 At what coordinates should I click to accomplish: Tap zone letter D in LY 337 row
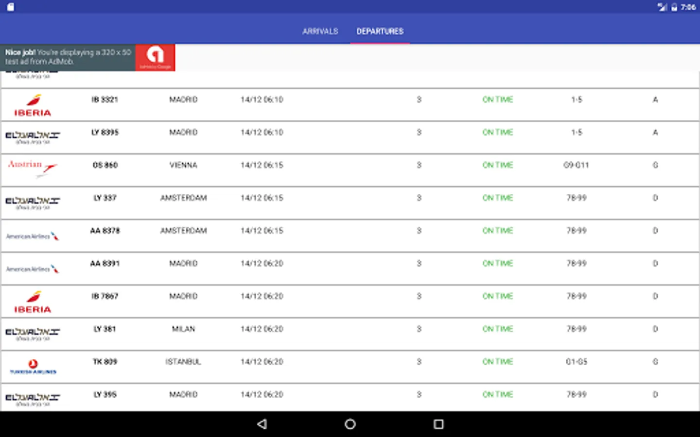click(x=655, y=198)
